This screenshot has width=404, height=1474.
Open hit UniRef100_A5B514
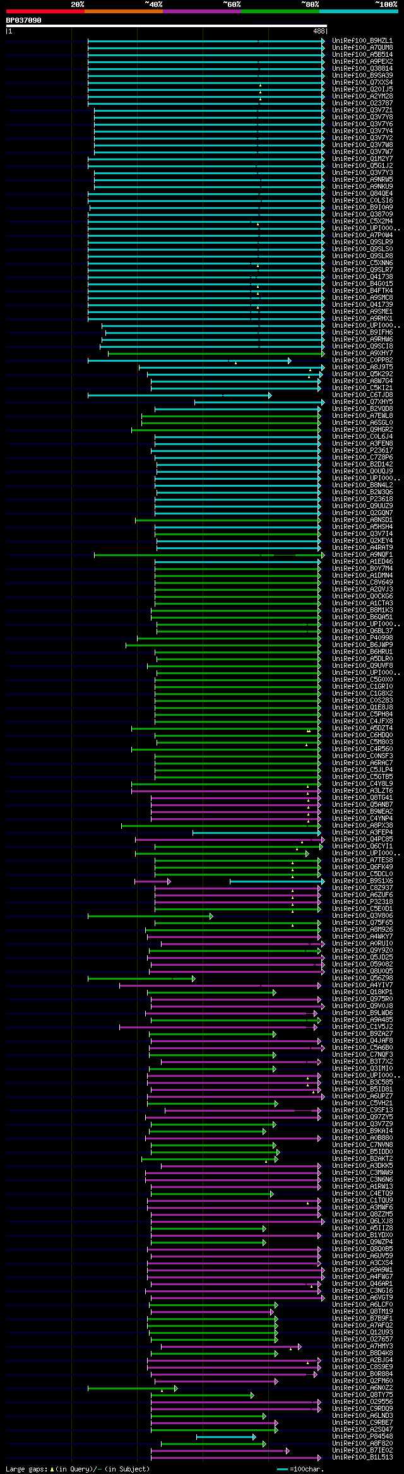click(362, 55)
